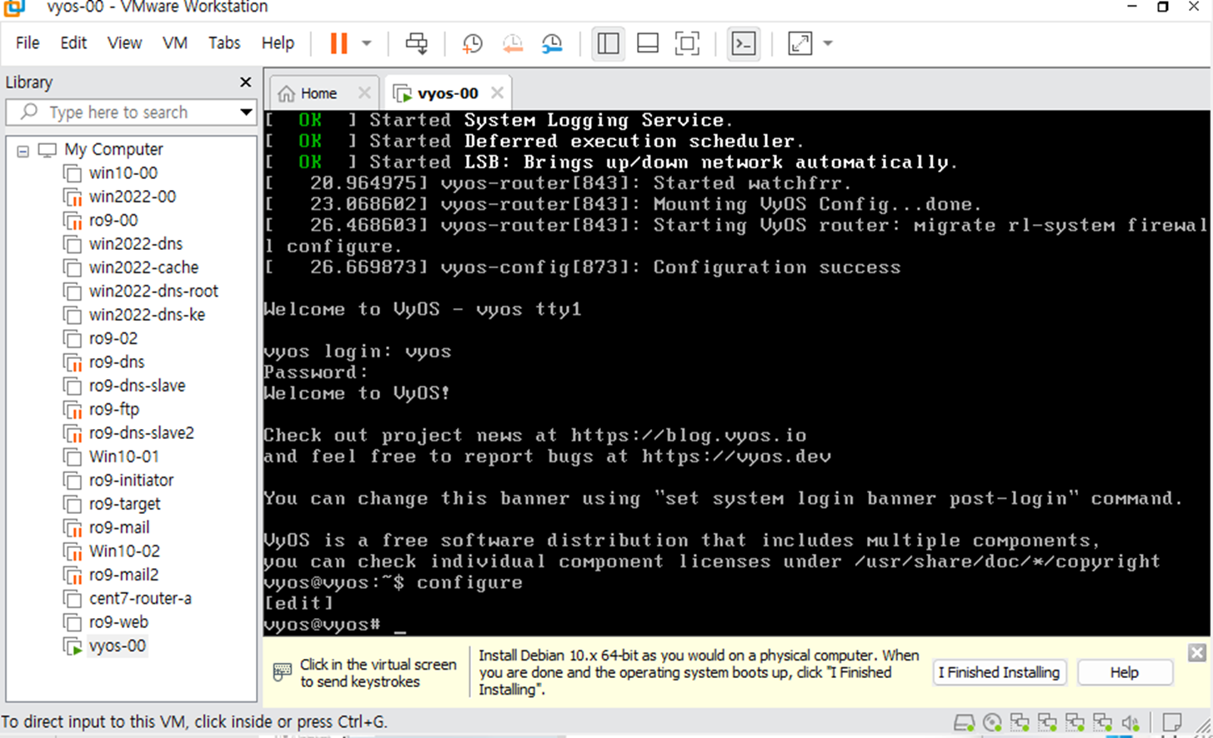Select ro9-dns in the library

click(x=117, y=362)
